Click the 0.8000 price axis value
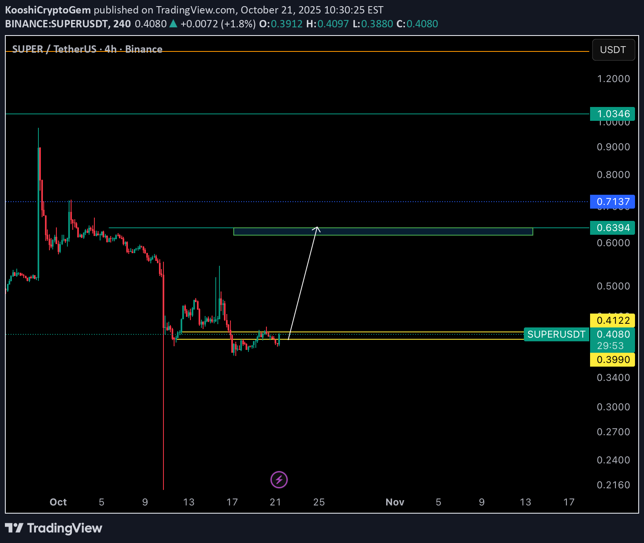Viewport: 644px width, 543px height. [613, 175]
